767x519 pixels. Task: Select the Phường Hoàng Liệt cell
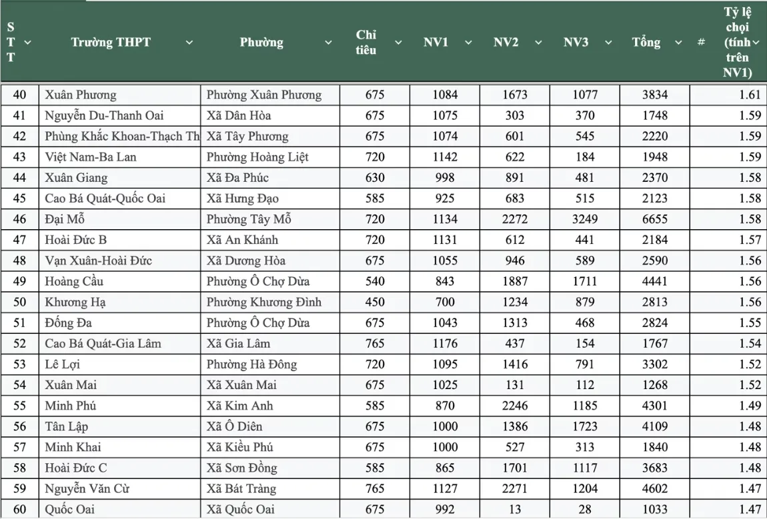pyautogui.click(x=257, y=157)
